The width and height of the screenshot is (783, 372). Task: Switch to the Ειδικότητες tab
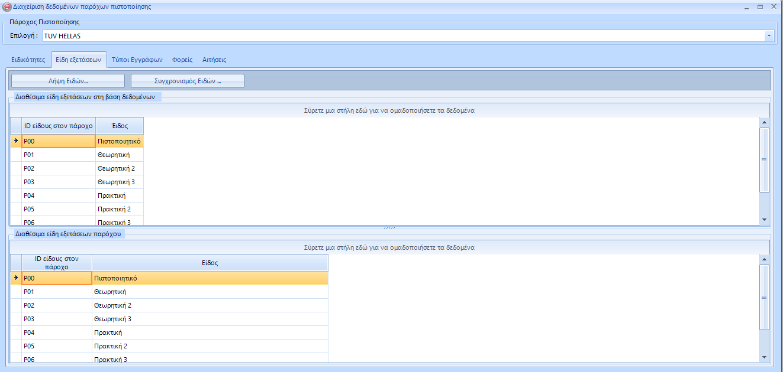coord(28,60)
